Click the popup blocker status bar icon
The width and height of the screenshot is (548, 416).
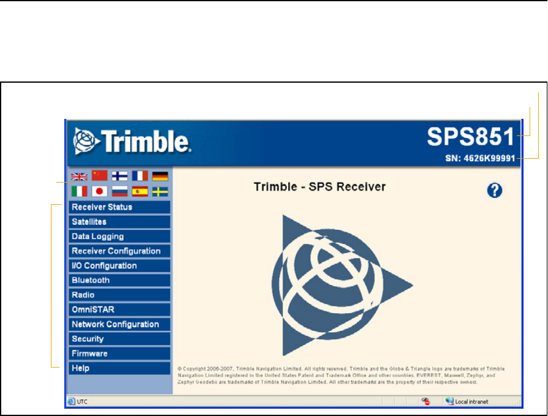(x=425, y=401)
